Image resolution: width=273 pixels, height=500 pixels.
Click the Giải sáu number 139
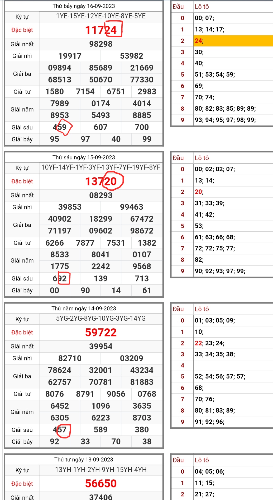tap(101, 279)
